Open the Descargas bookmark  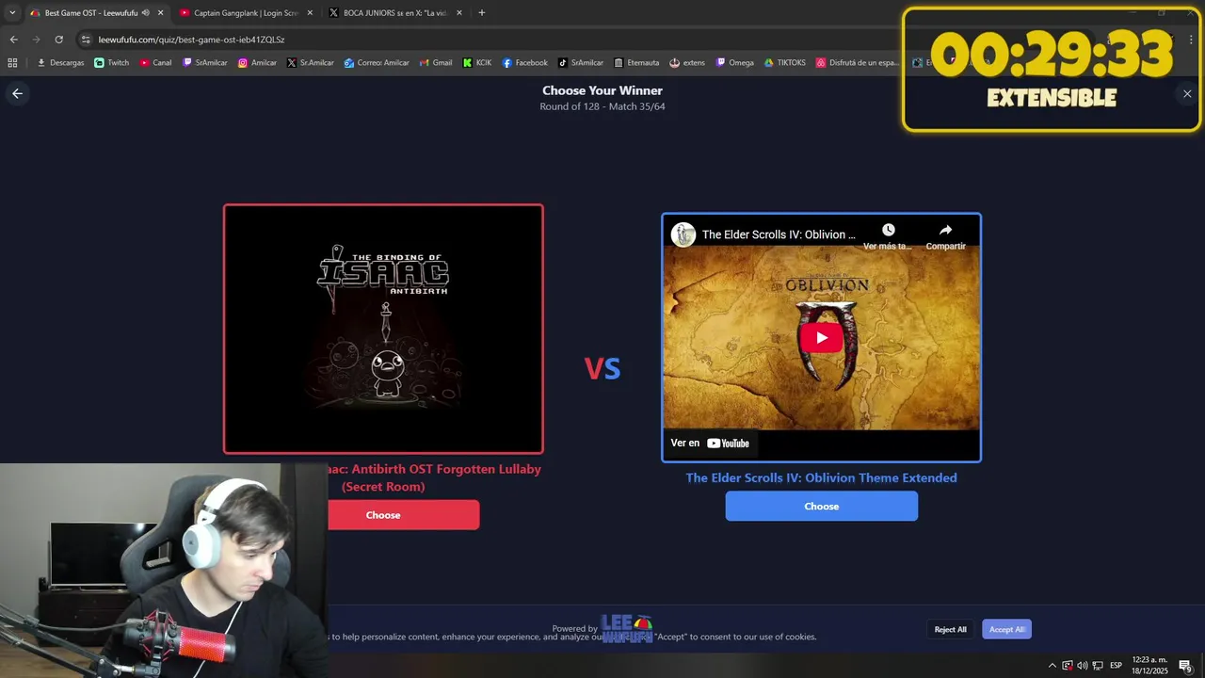[x=60, y=63]
